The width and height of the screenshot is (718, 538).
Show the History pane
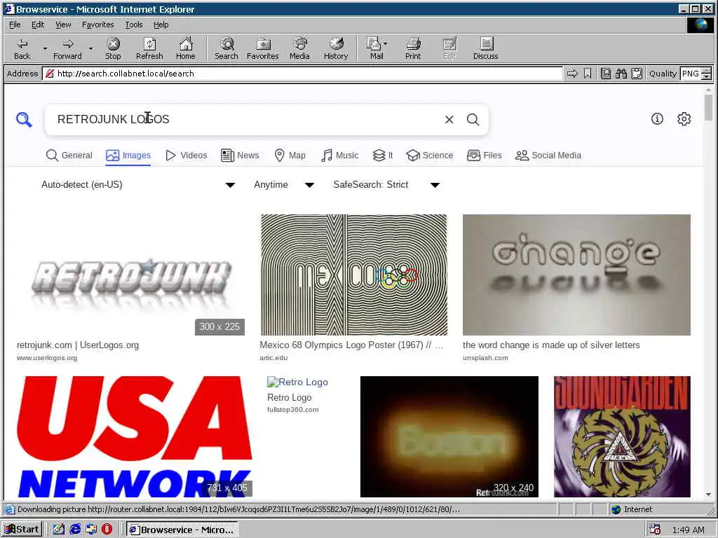[x=336, y=48]
